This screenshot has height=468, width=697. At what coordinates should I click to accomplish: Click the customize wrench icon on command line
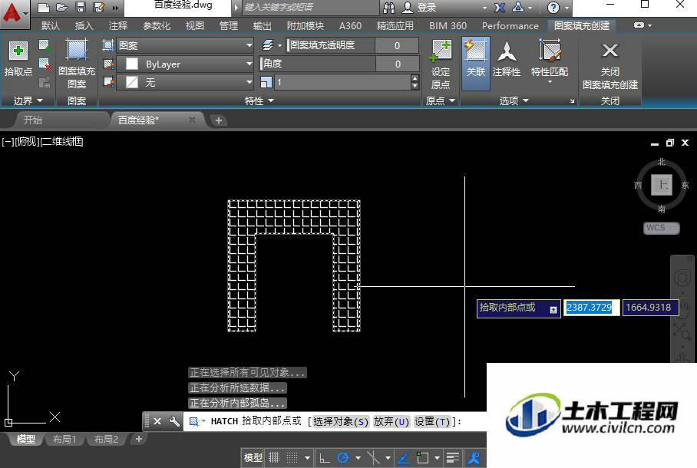pyautogui.click(x=174, y=421)
